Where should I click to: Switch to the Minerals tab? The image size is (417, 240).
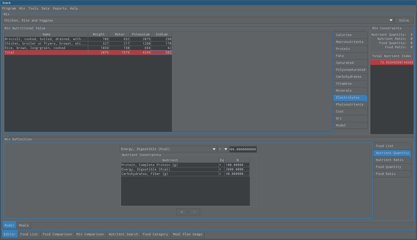350,90
